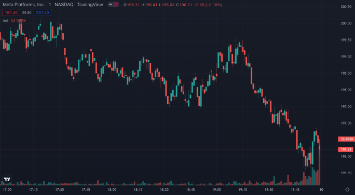This screenshot has width=355, height=195.
Task: Click the 17:15 time axis label
Action: 33,190
